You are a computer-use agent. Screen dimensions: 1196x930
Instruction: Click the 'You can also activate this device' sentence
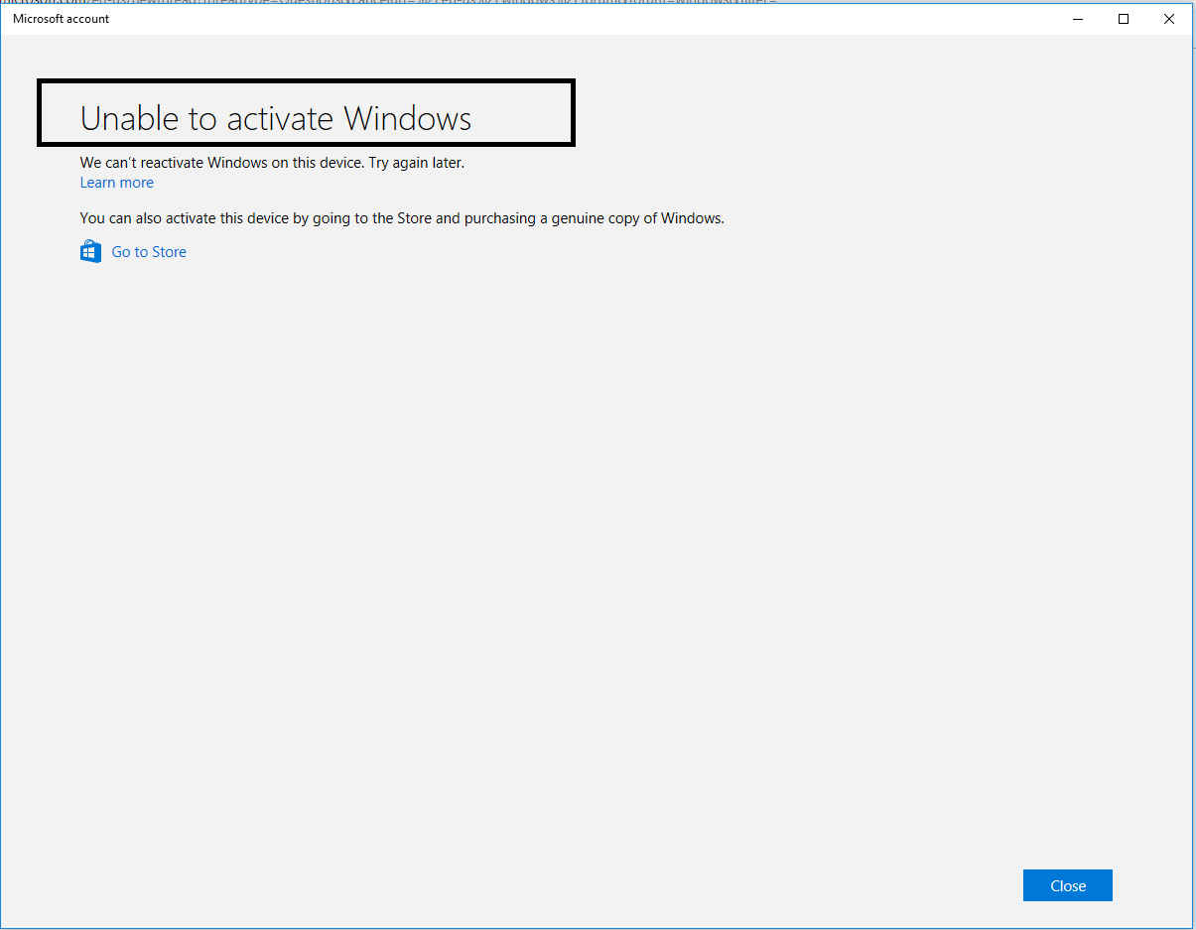click(402, 218)
